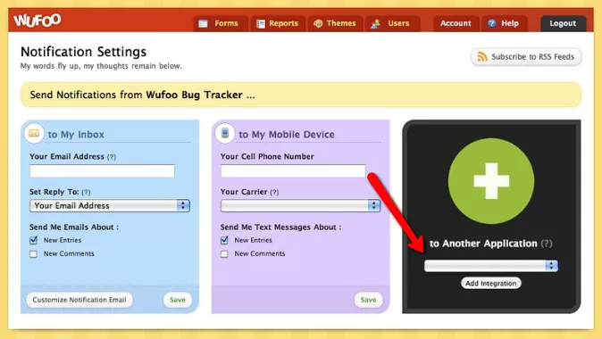The width and height of the screenshot is (602, 339).
Task: Click Customize Notification Email button
Action: click(x=79, y=300)
